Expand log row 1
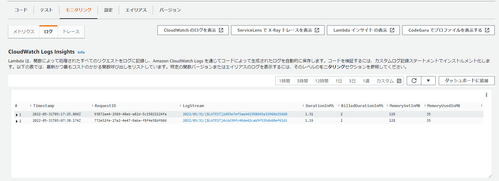The image size is (499, 181). [x=17, y=115]
